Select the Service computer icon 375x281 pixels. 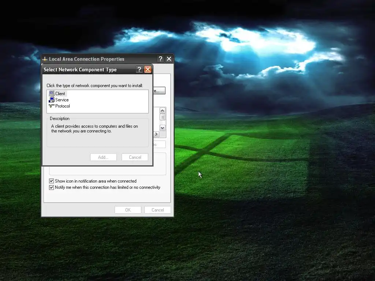tap(51, 100)
